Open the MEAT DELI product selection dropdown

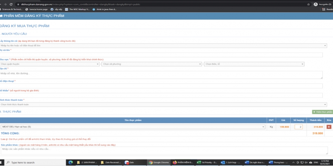(133, 127)
